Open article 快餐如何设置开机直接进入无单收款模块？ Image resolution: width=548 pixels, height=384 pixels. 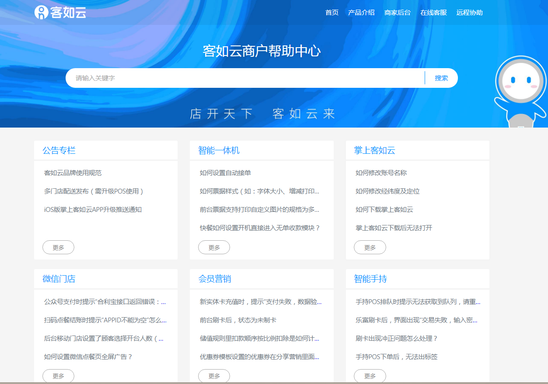pyautogui.click(x=260, y=228)
